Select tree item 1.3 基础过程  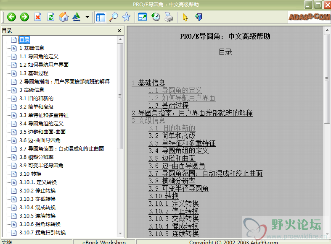(34, 73)
